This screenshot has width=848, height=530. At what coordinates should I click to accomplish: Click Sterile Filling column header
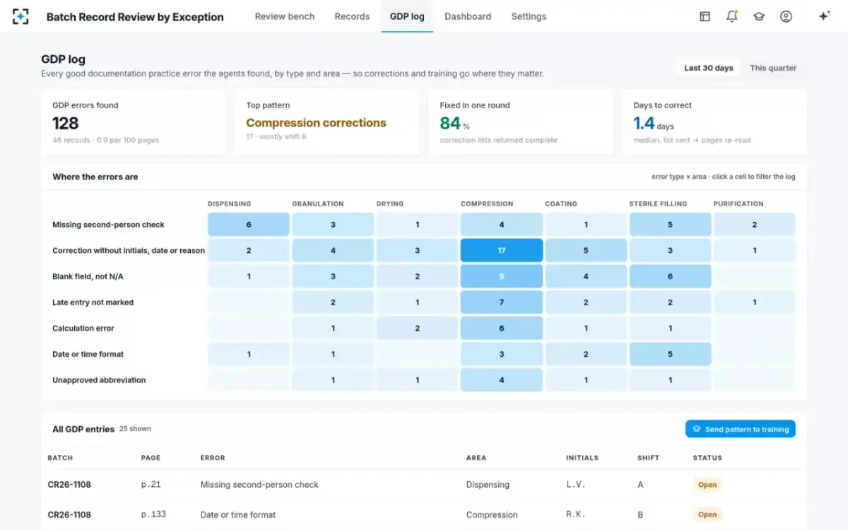click(658, 204)
